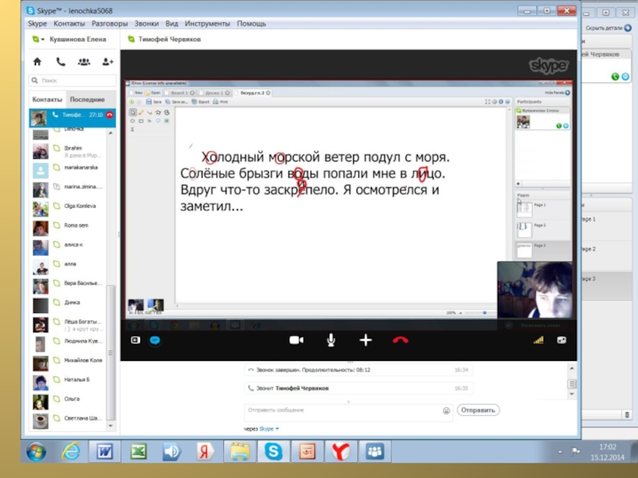Open the call quality signal bars icon
638x478 pixels.
pyautogui.click(x=538, y=340)
